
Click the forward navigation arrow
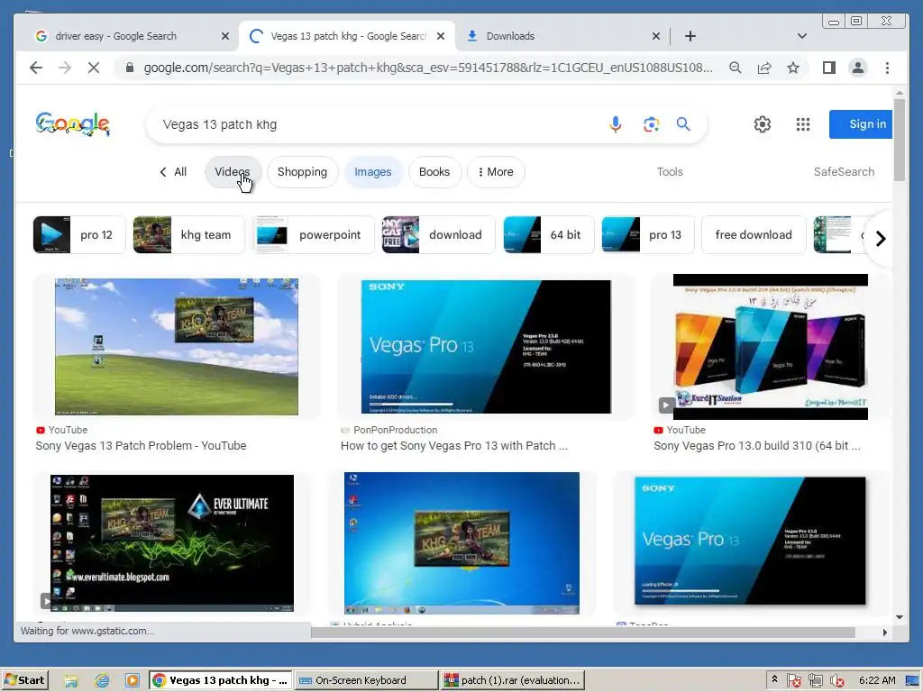65,68
